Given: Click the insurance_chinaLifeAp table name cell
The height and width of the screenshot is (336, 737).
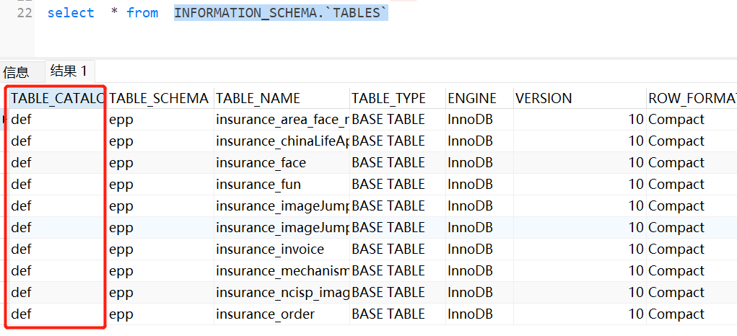Looking at the screenshot, I should tap(282, 141).
